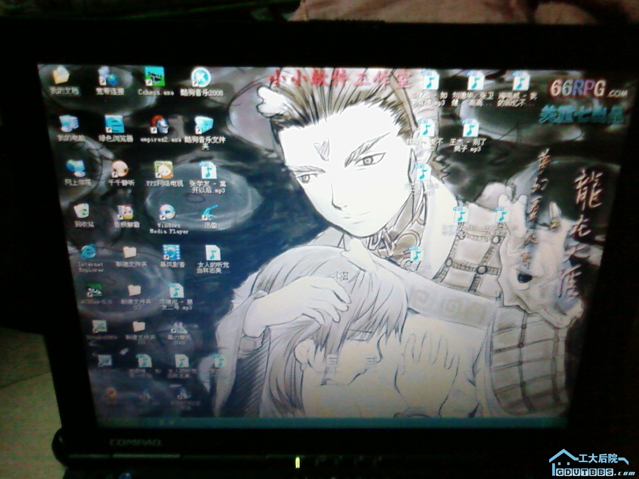639x479 pixels.
Task: Launch Internet Explorer from the desktop
Action: click(89, 253)
